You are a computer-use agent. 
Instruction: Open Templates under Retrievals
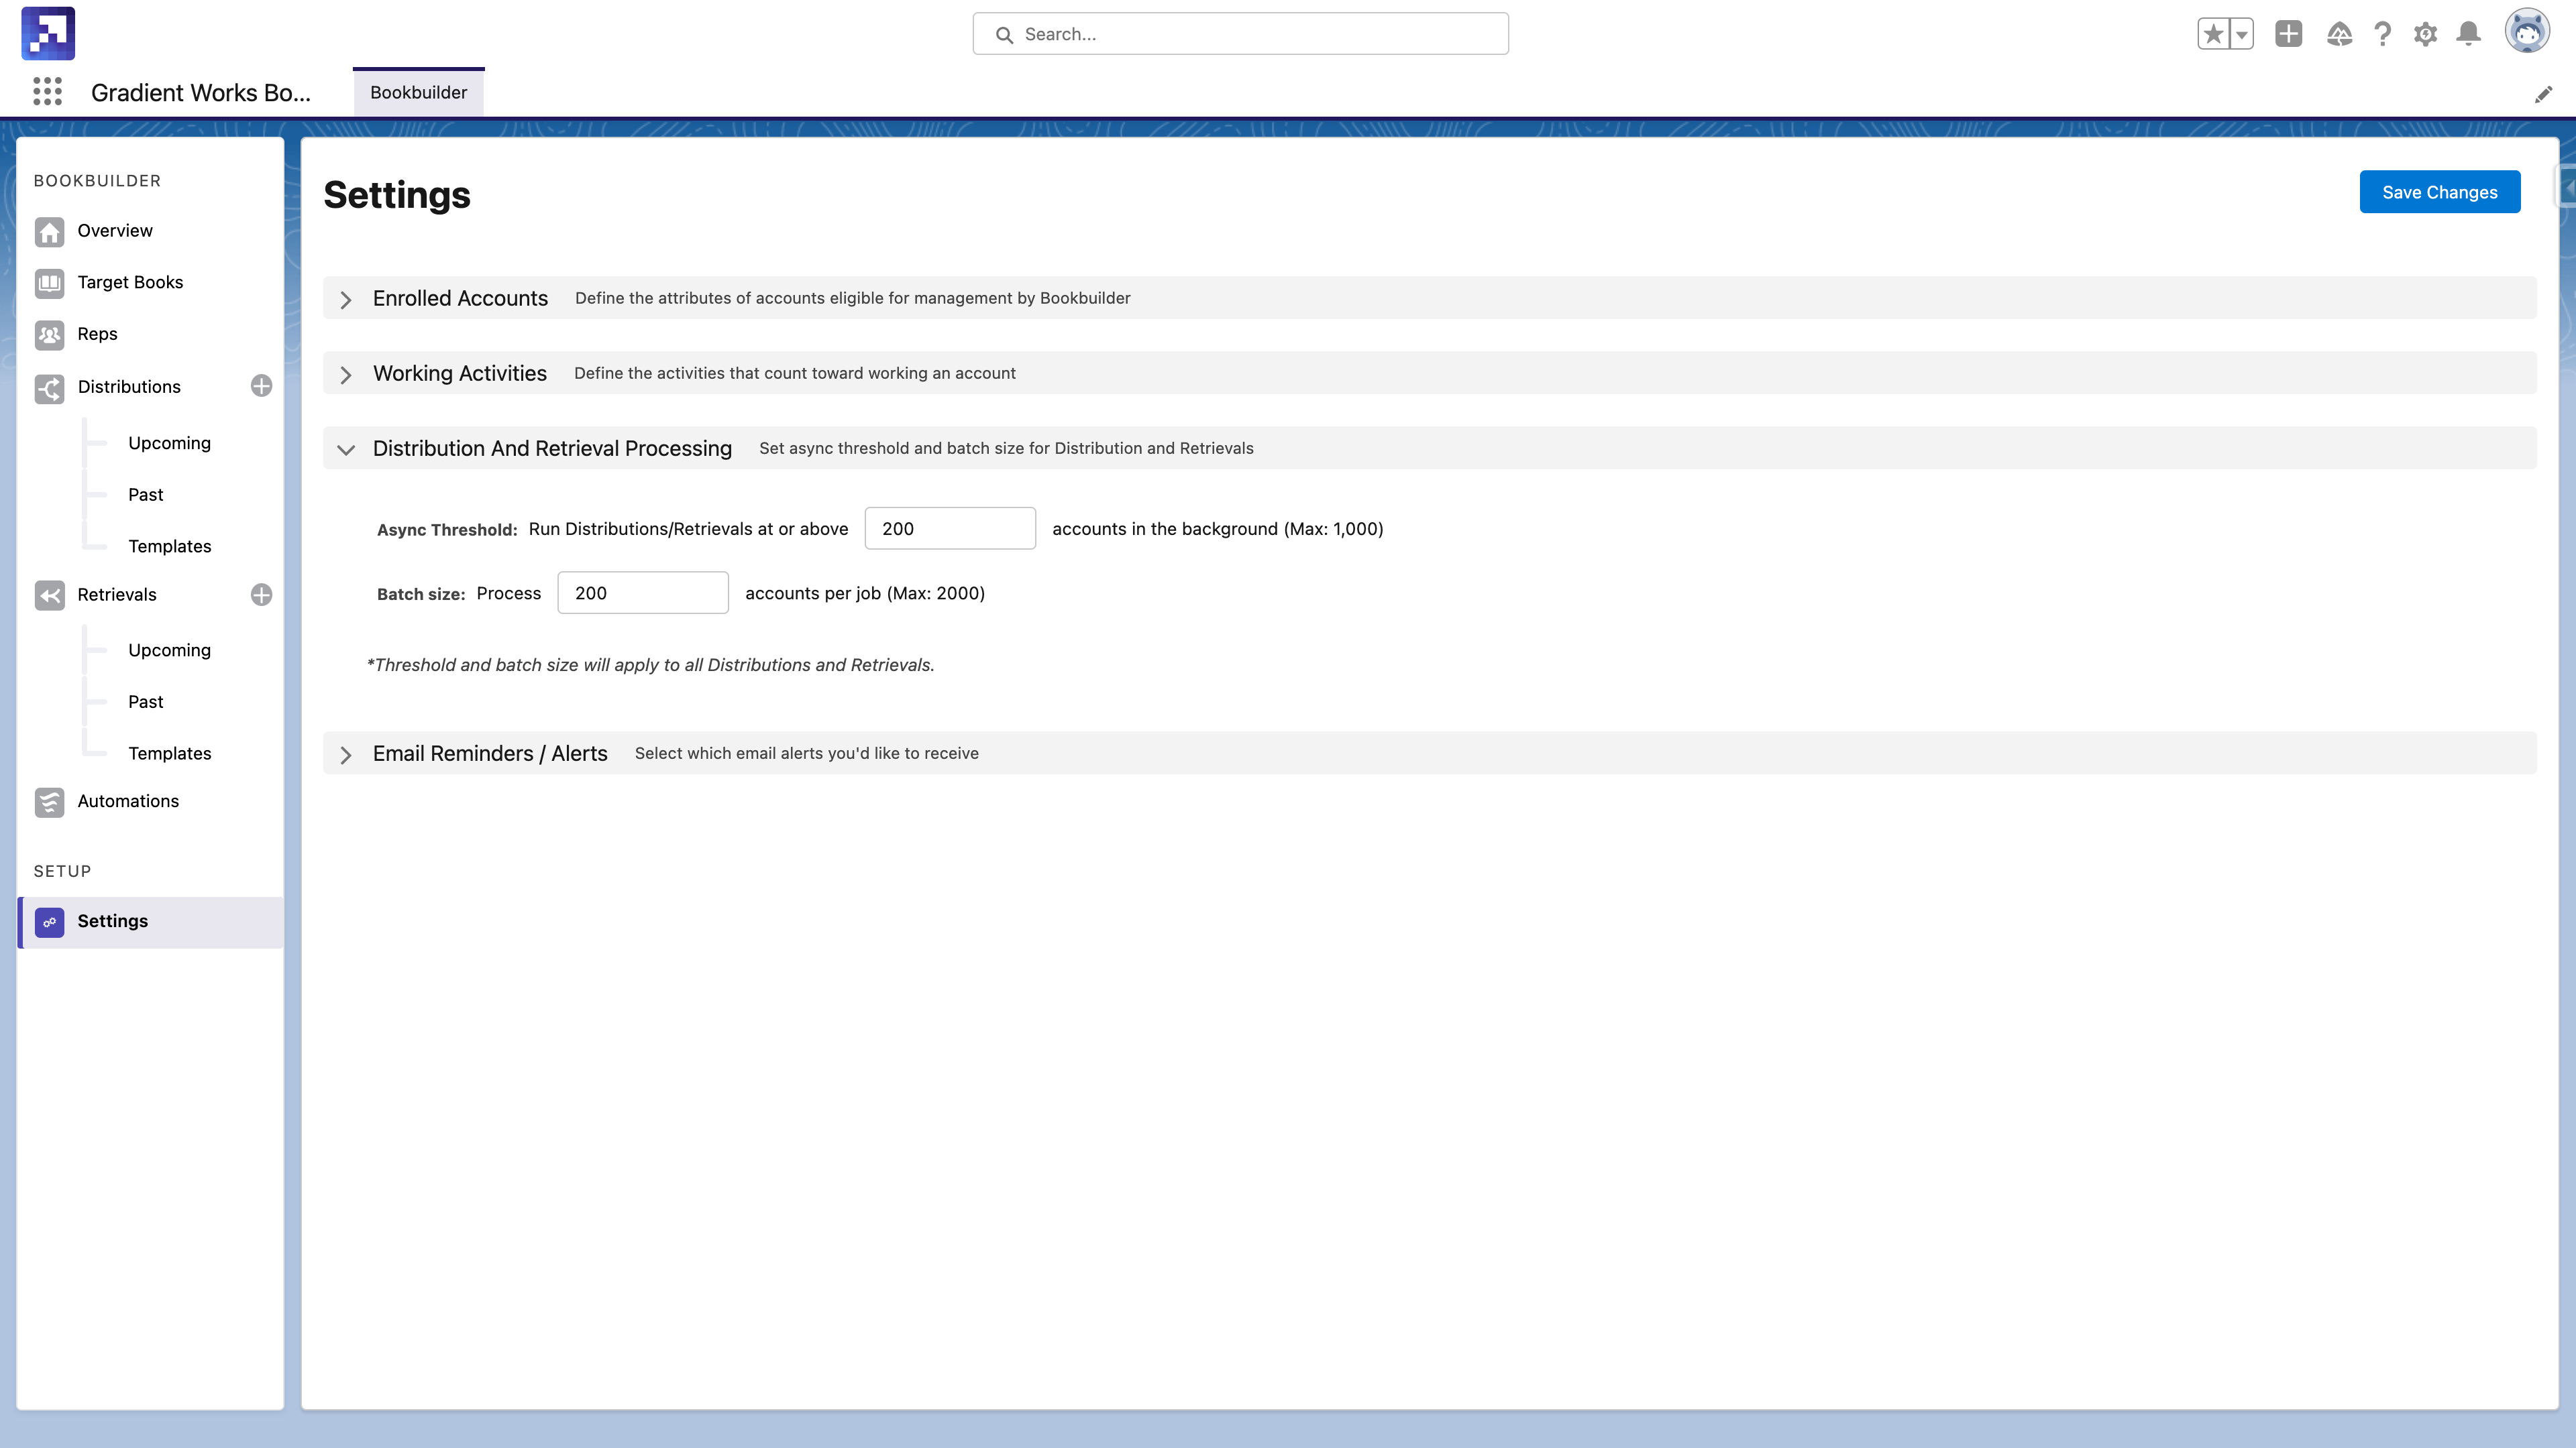click(169, 753)
